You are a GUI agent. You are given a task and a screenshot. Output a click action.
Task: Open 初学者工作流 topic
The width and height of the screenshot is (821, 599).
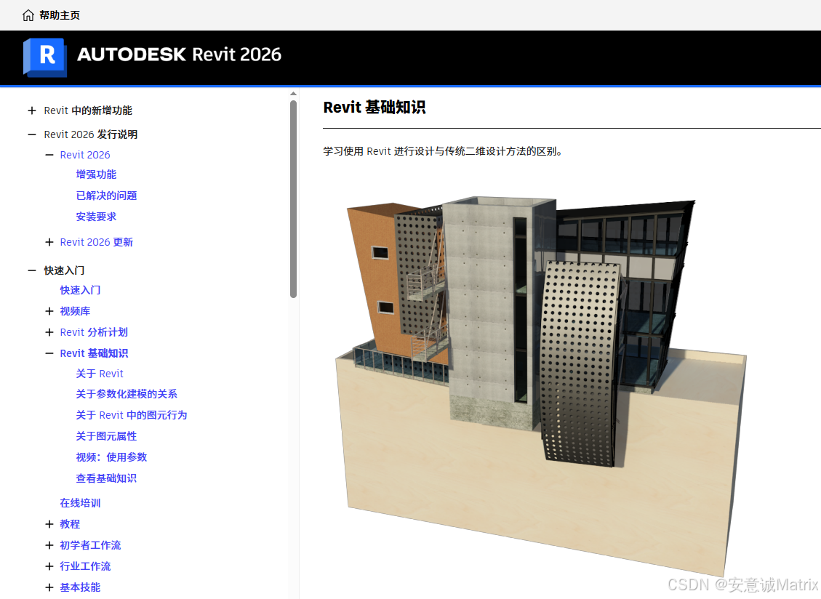(90, 545)
